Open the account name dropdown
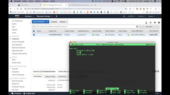This screenshot has width=170, height=95. [131, 16]
